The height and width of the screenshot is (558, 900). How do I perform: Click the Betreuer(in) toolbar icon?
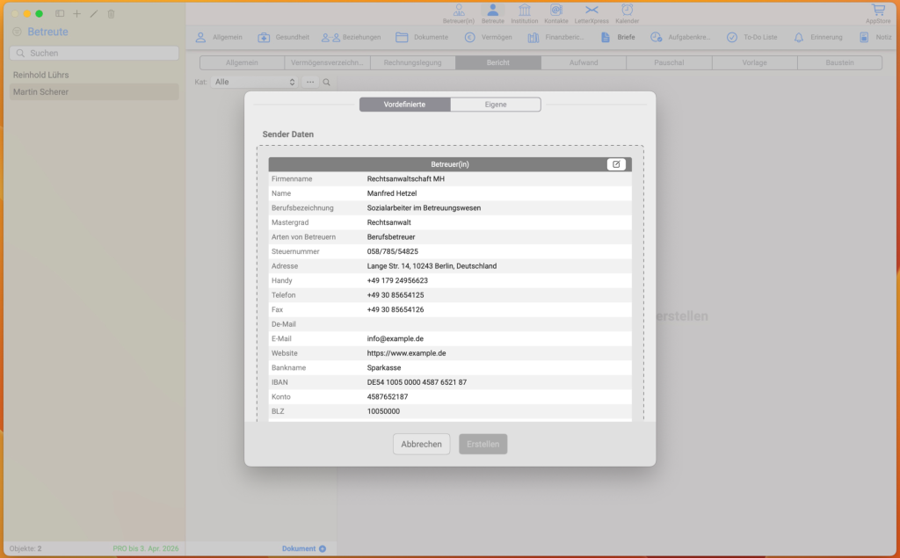458,12
